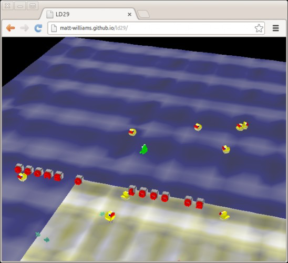
Task: Click the forward navigation arrow
Action: [24, 28]
